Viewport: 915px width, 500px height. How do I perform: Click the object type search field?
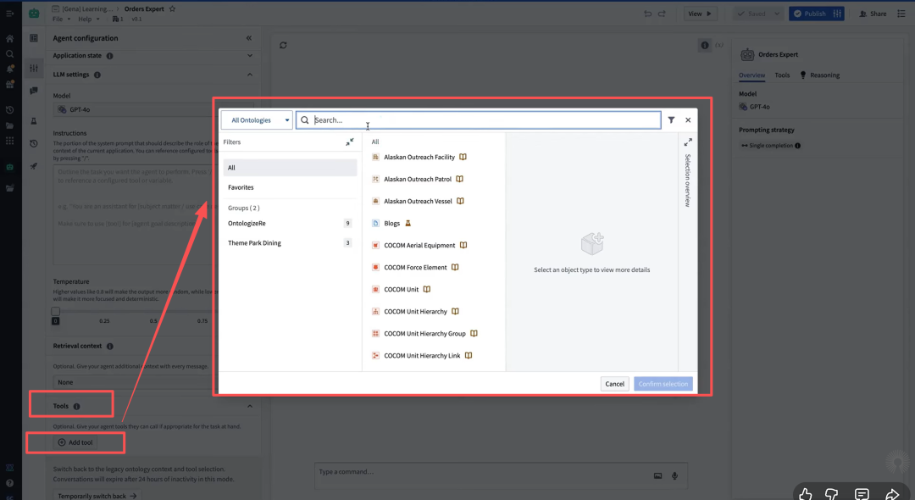[478, 120]
